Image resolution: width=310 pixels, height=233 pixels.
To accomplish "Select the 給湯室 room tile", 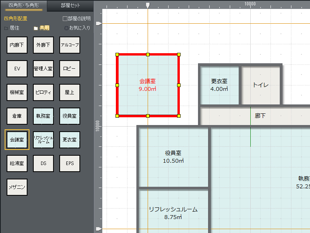I will coord(17,163).
